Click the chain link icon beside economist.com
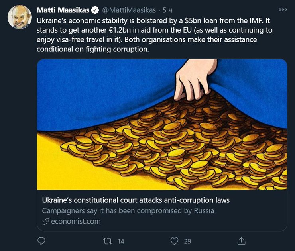The width and height of the screenshot is (295, 251). pos(46,221)
